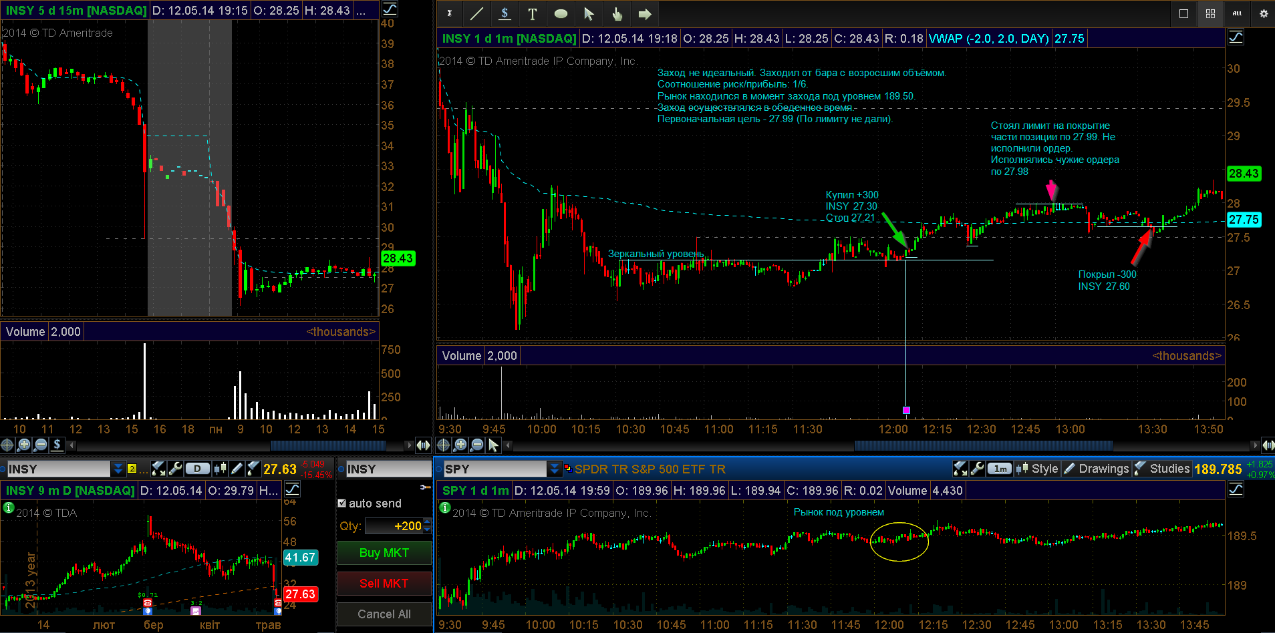Open wrench settings in SPY toolbar
Viewport: 1275px width, 633px height.
(x=977, y=469)
